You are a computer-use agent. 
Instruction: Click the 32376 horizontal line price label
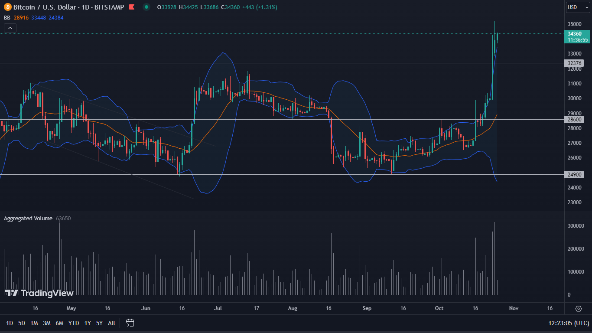pos(575,63)
